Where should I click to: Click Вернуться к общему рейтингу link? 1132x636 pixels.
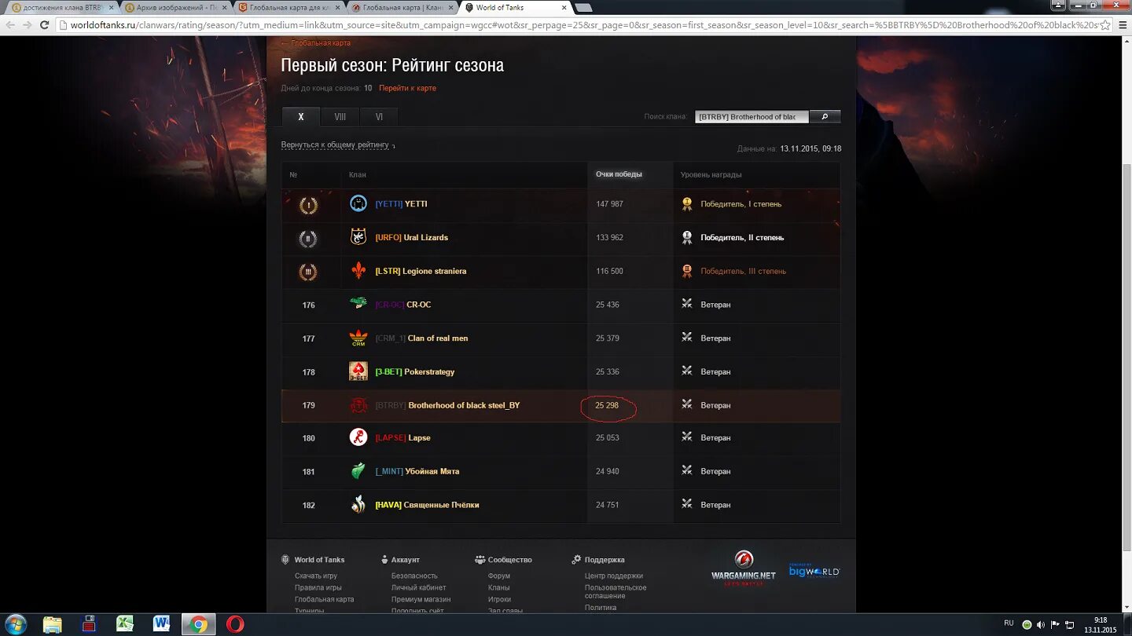point(335,145)
